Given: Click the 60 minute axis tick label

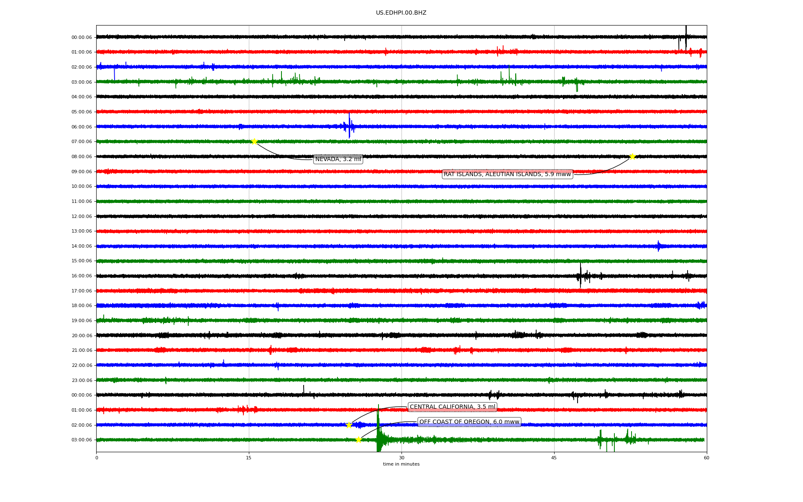Looking at the screenshot, I should tap(706, 458).
